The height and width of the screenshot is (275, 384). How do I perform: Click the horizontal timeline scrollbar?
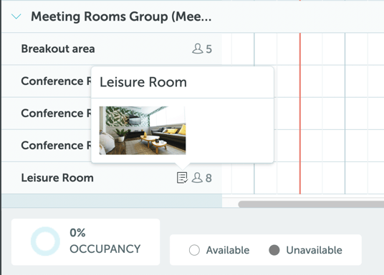pos(311,204)
